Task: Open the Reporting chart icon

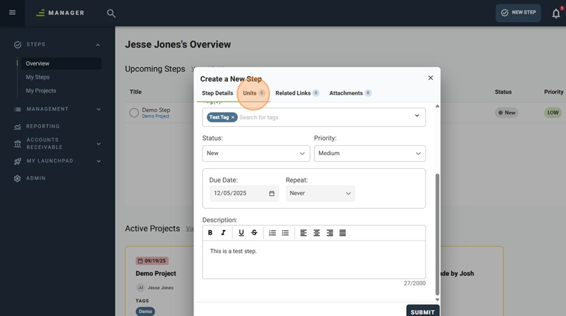Action: pyautogui.click(x=18, y=127)
